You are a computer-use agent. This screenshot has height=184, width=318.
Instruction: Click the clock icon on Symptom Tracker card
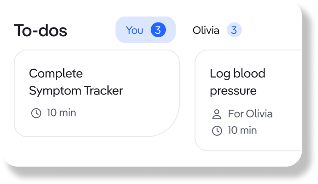click(36, 113)
